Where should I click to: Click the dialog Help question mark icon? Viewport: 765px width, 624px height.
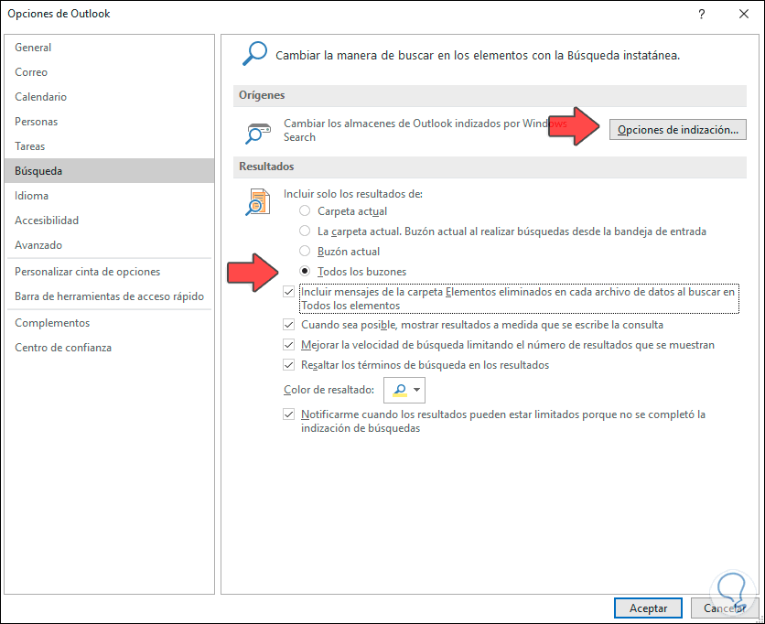point(701,14)
